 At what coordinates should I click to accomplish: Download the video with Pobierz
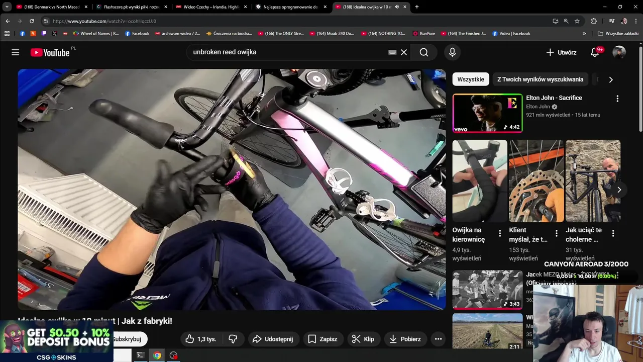click(x=405, y=339)
